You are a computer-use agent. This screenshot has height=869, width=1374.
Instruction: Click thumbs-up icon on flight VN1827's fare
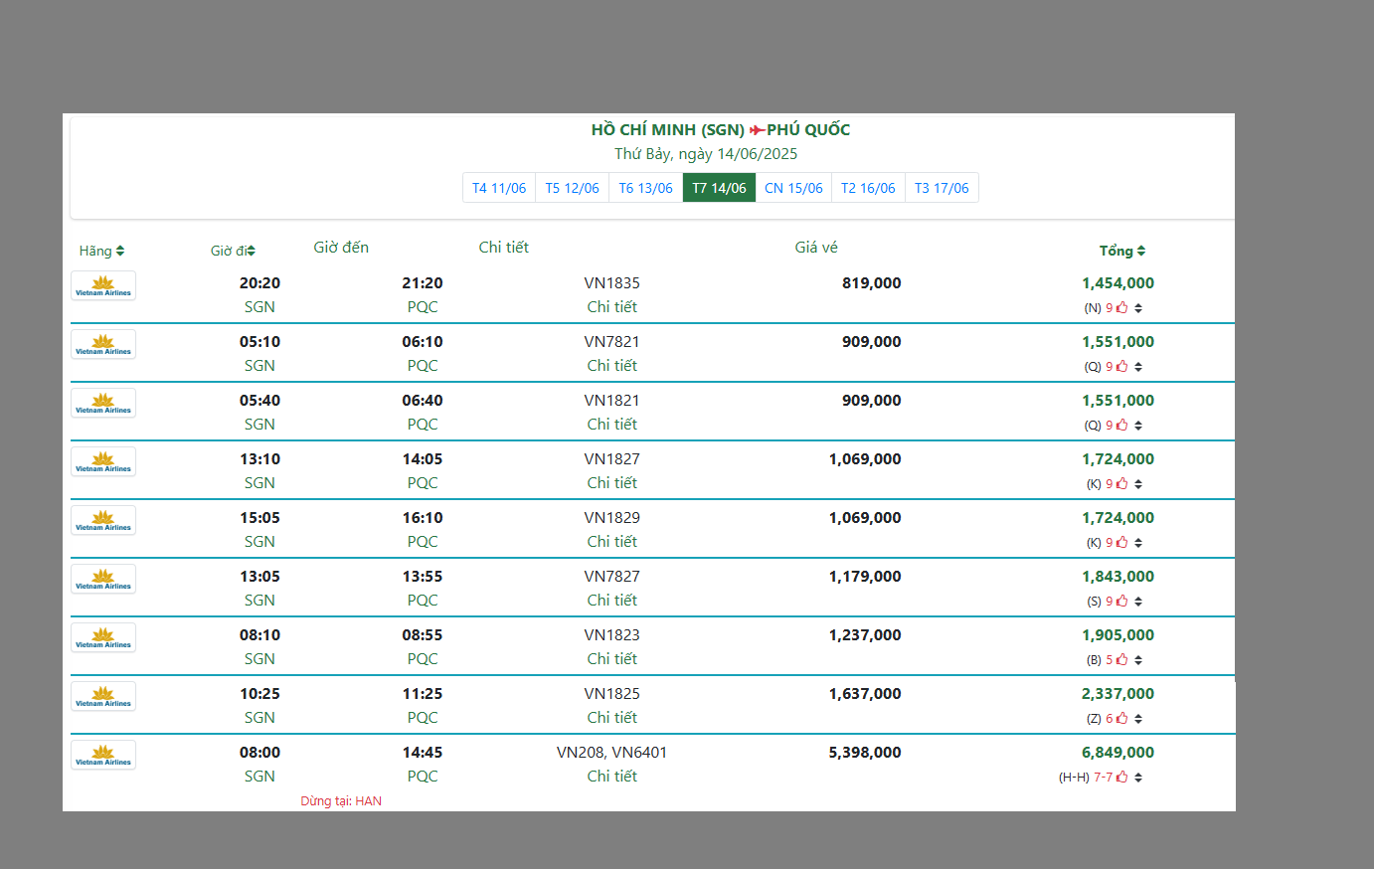click(1121, 484)
